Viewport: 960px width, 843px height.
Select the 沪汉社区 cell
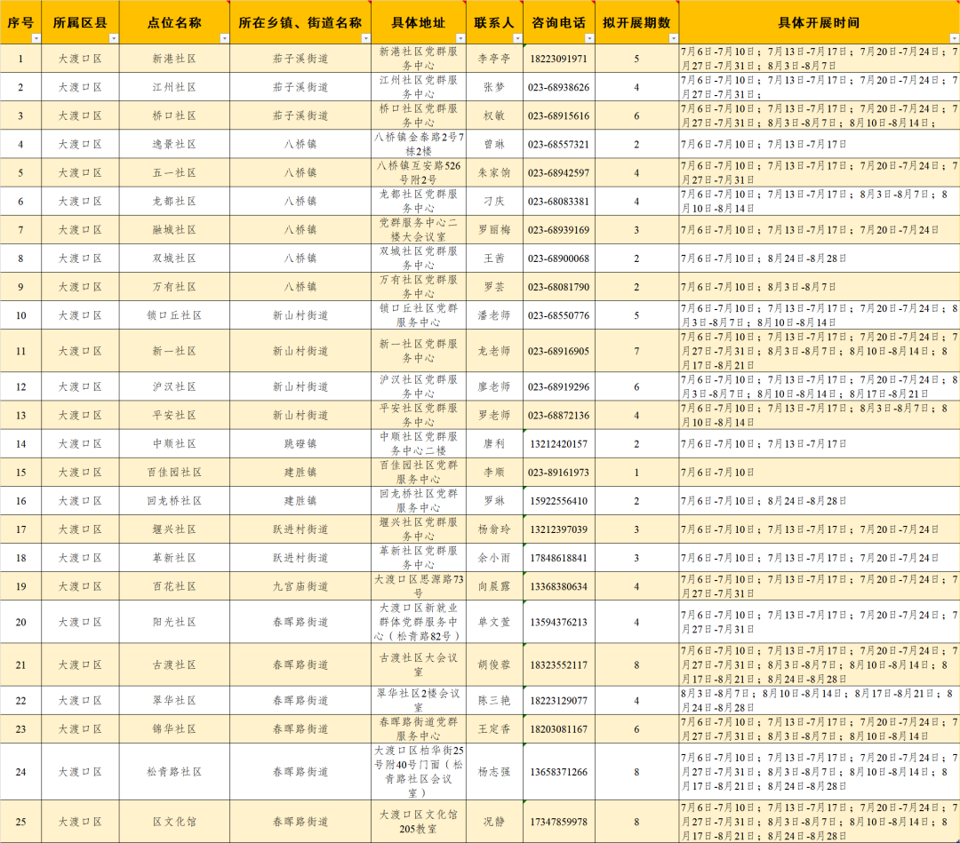[x=174, y=386]
